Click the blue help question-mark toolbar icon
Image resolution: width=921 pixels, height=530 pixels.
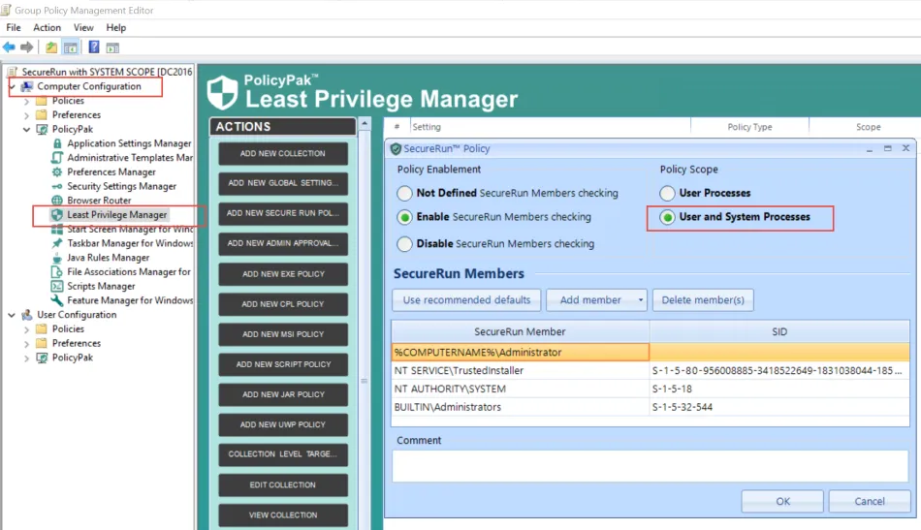(93, 47)
